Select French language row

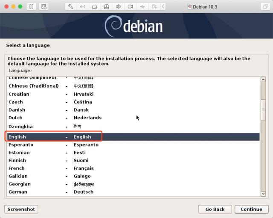tap(133, 168)
